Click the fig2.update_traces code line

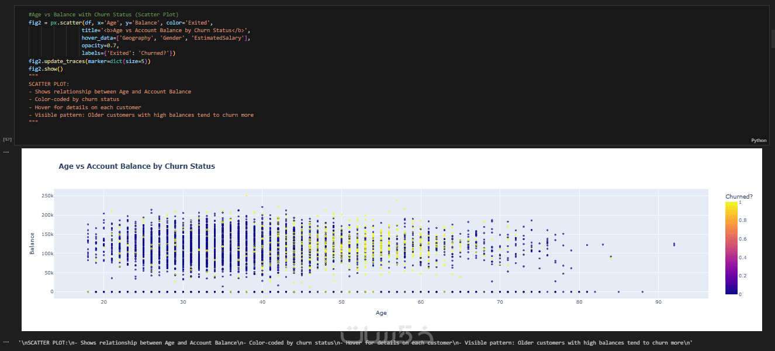[89, 61]
